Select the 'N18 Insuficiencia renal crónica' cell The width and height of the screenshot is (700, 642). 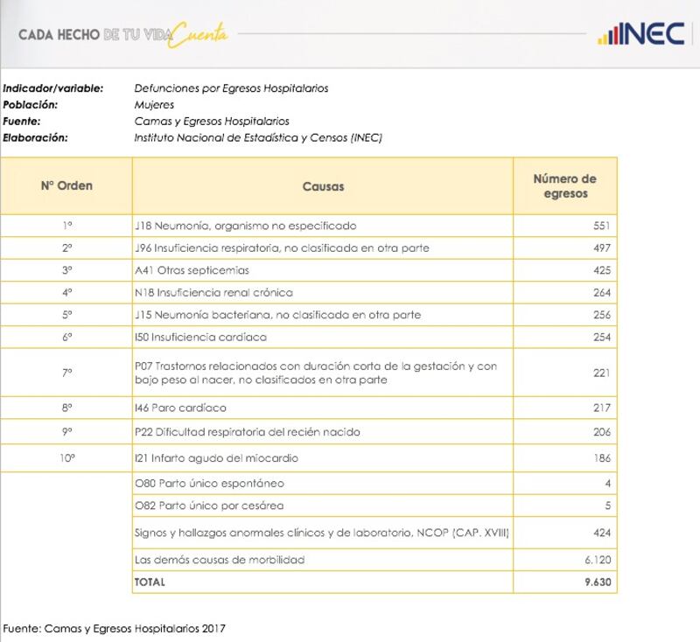[323, 293]
